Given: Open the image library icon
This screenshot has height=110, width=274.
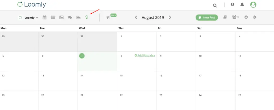Looking at the screenshot, I should point(61,18).
